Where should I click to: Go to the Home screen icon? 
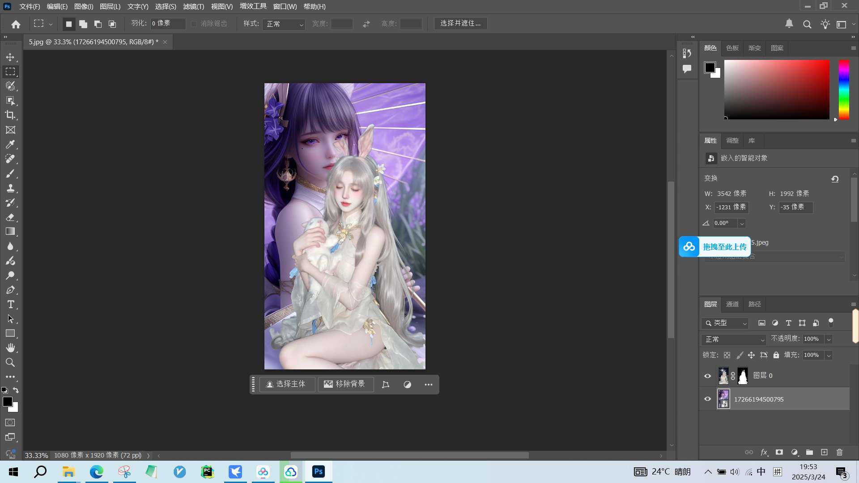pos(16,24)
